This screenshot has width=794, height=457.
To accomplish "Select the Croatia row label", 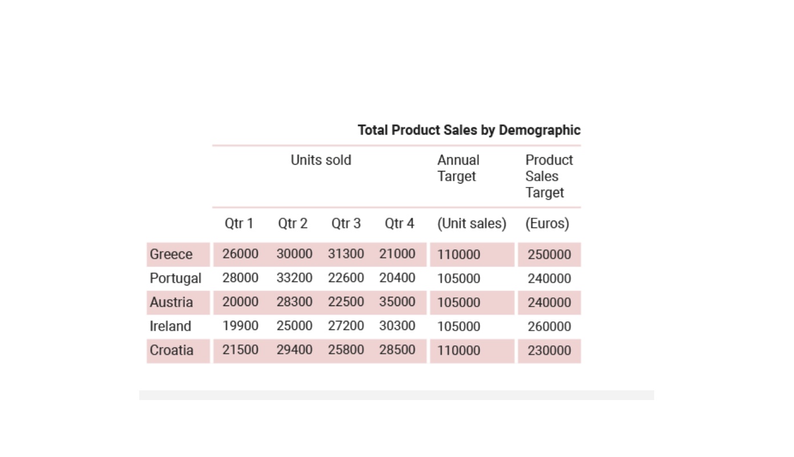I will click(171, 350).
